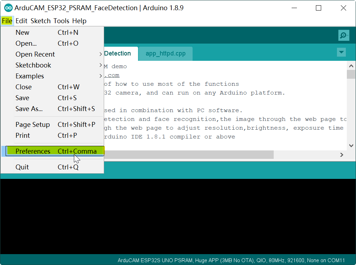The width and height of the screenshot is (356, 265).
Task: Open the Serial Monitor magnifier icon
Action: tap(344, 35)
